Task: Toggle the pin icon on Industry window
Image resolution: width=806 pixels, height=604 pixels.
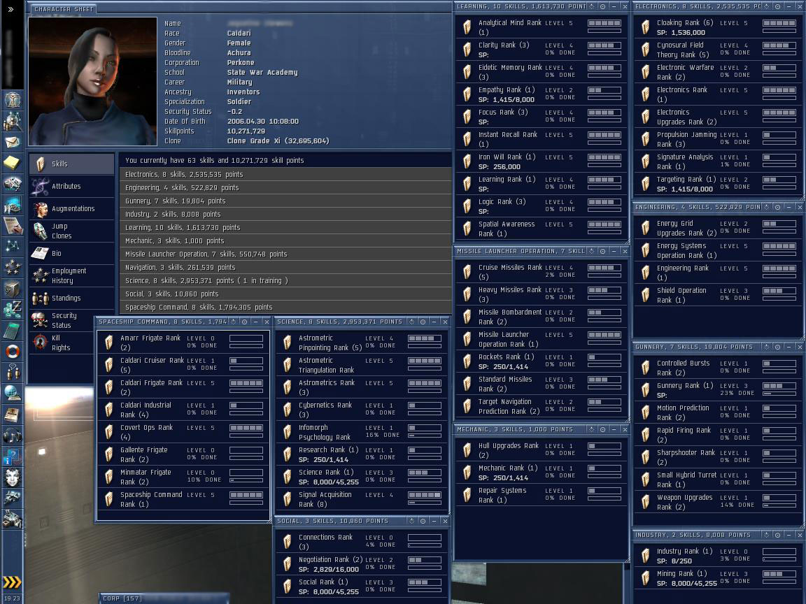Action: [x=766, y=535]
